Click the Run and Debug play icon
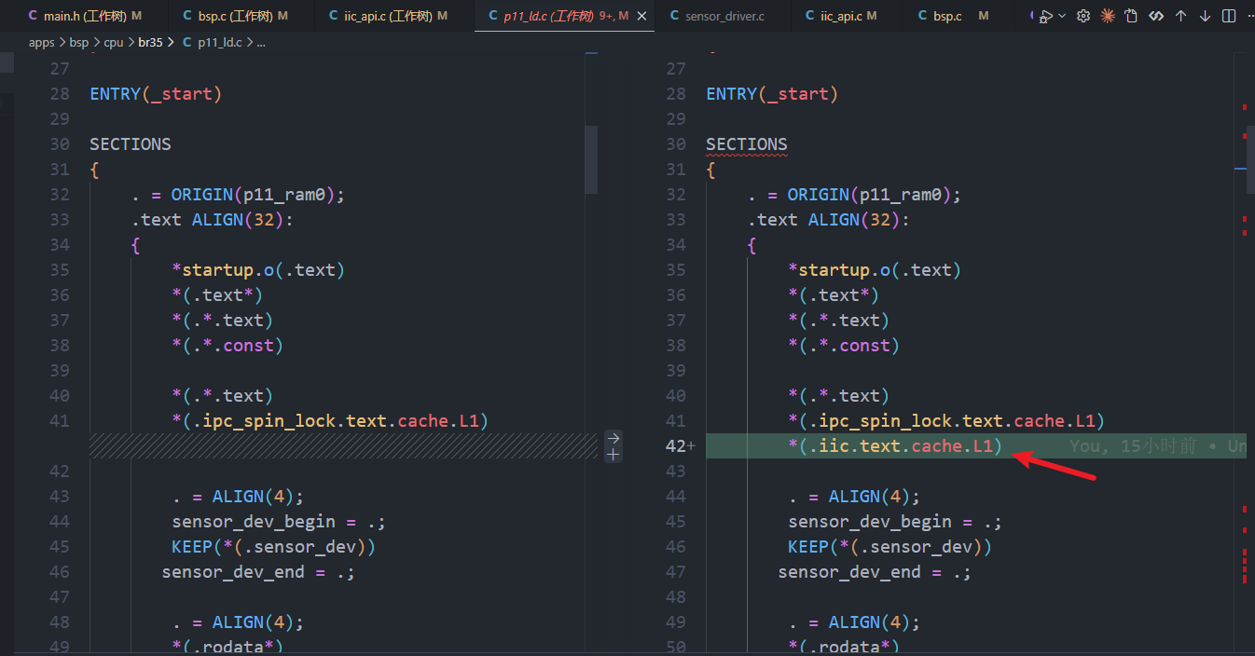The width and height of the screenshot is (1255, 656). point(1046,16)
